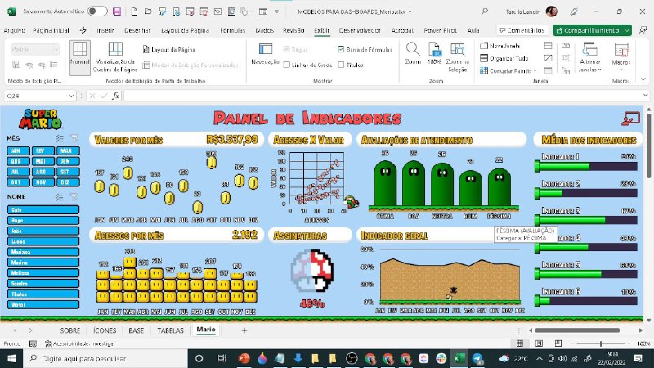Open the Comentários pane
The image size is (654, 368).
pos(522,30)
